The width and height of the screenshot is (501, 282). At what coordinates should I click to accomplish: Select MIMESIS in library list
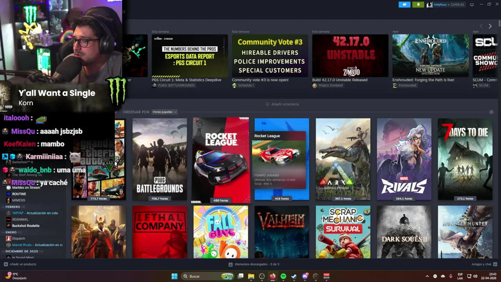pyautogui.click(x=18, y=200)
